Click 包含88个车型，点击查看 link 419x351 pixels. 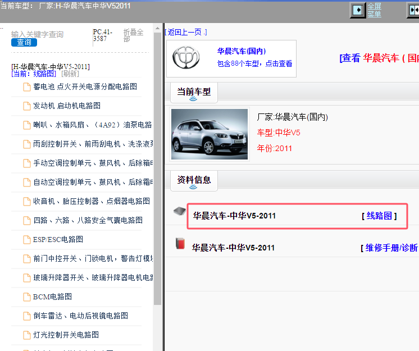click(254, 63)
